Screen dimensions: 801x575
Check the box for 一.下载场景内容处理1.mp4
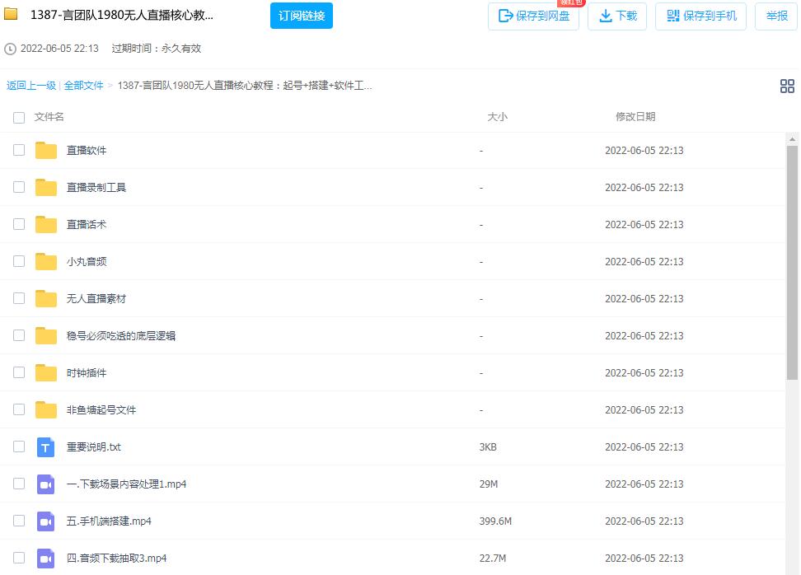[x=19, y=483]
